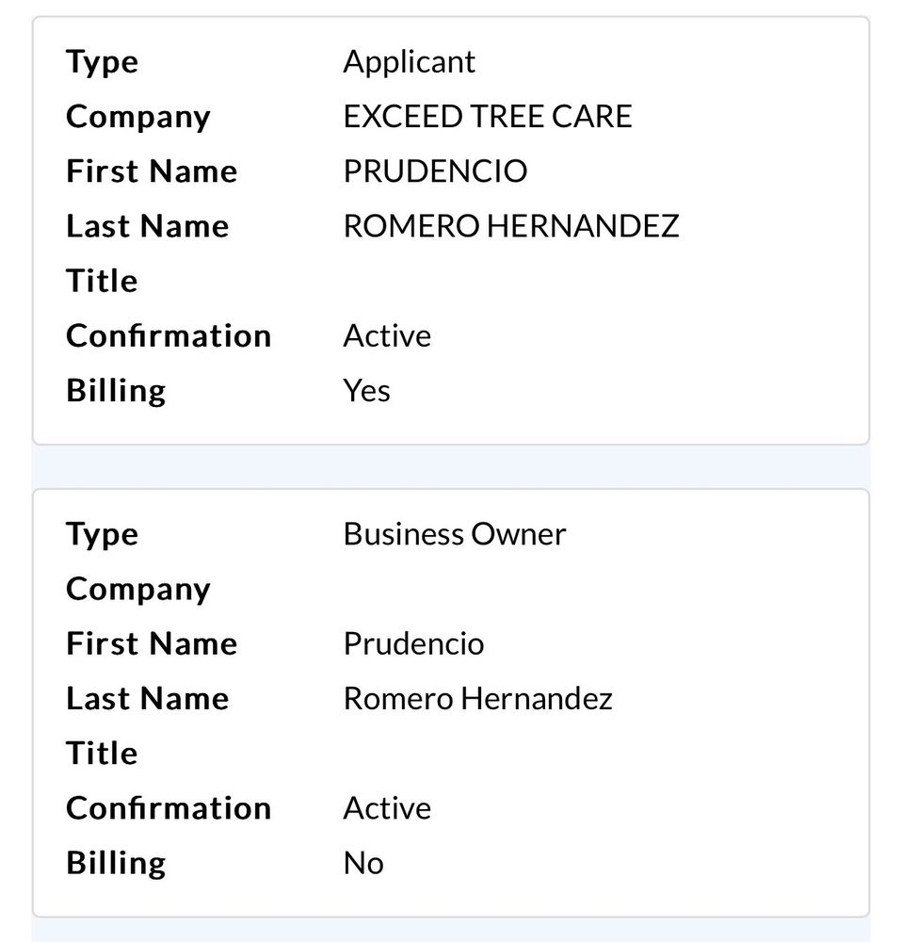Click the mixed-case Prudencio first name
902x942 pixels.
pos(413,643)
